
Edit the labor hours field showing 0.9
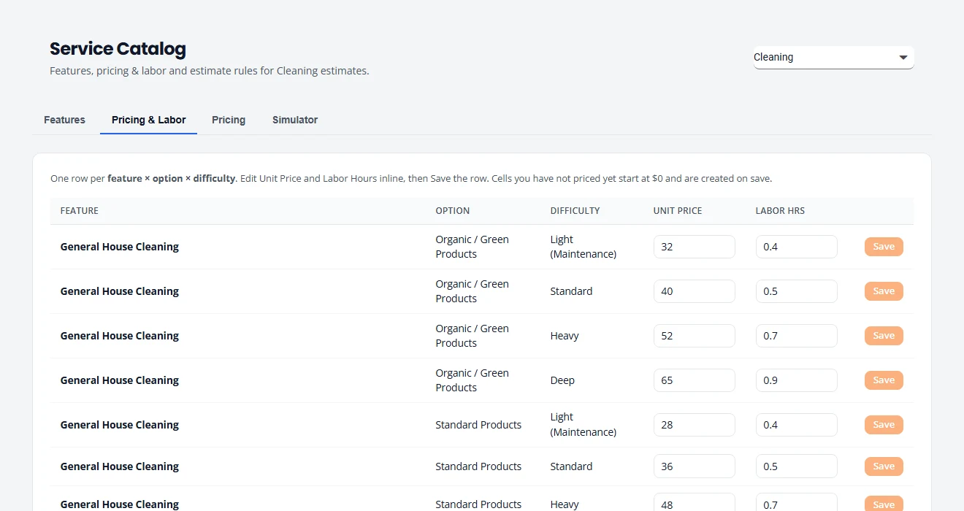point(796,380)
